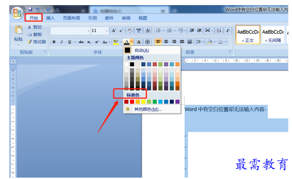Click Decrease Indent icon

tap(192, 31)
